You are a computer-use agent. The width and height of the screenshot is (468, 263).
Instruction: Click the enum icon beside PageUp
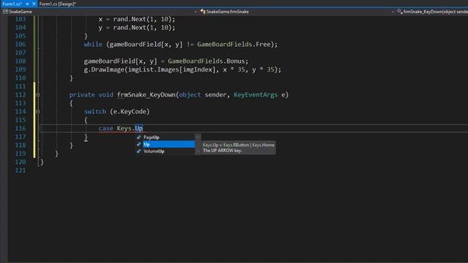coord(139,137)
